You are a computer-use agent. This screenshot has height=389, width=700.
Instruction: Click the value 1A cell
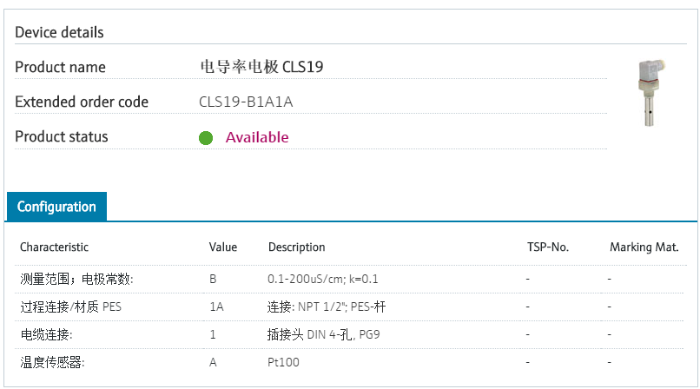[x=217, y=307]
